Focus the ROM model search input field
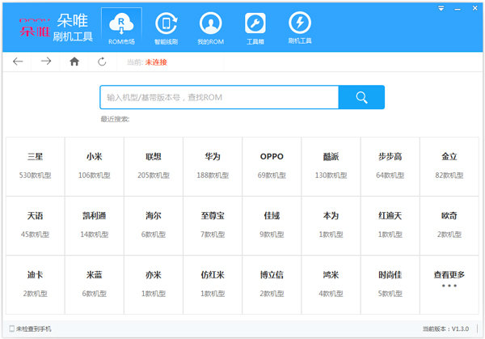 [x=218, y=97]
